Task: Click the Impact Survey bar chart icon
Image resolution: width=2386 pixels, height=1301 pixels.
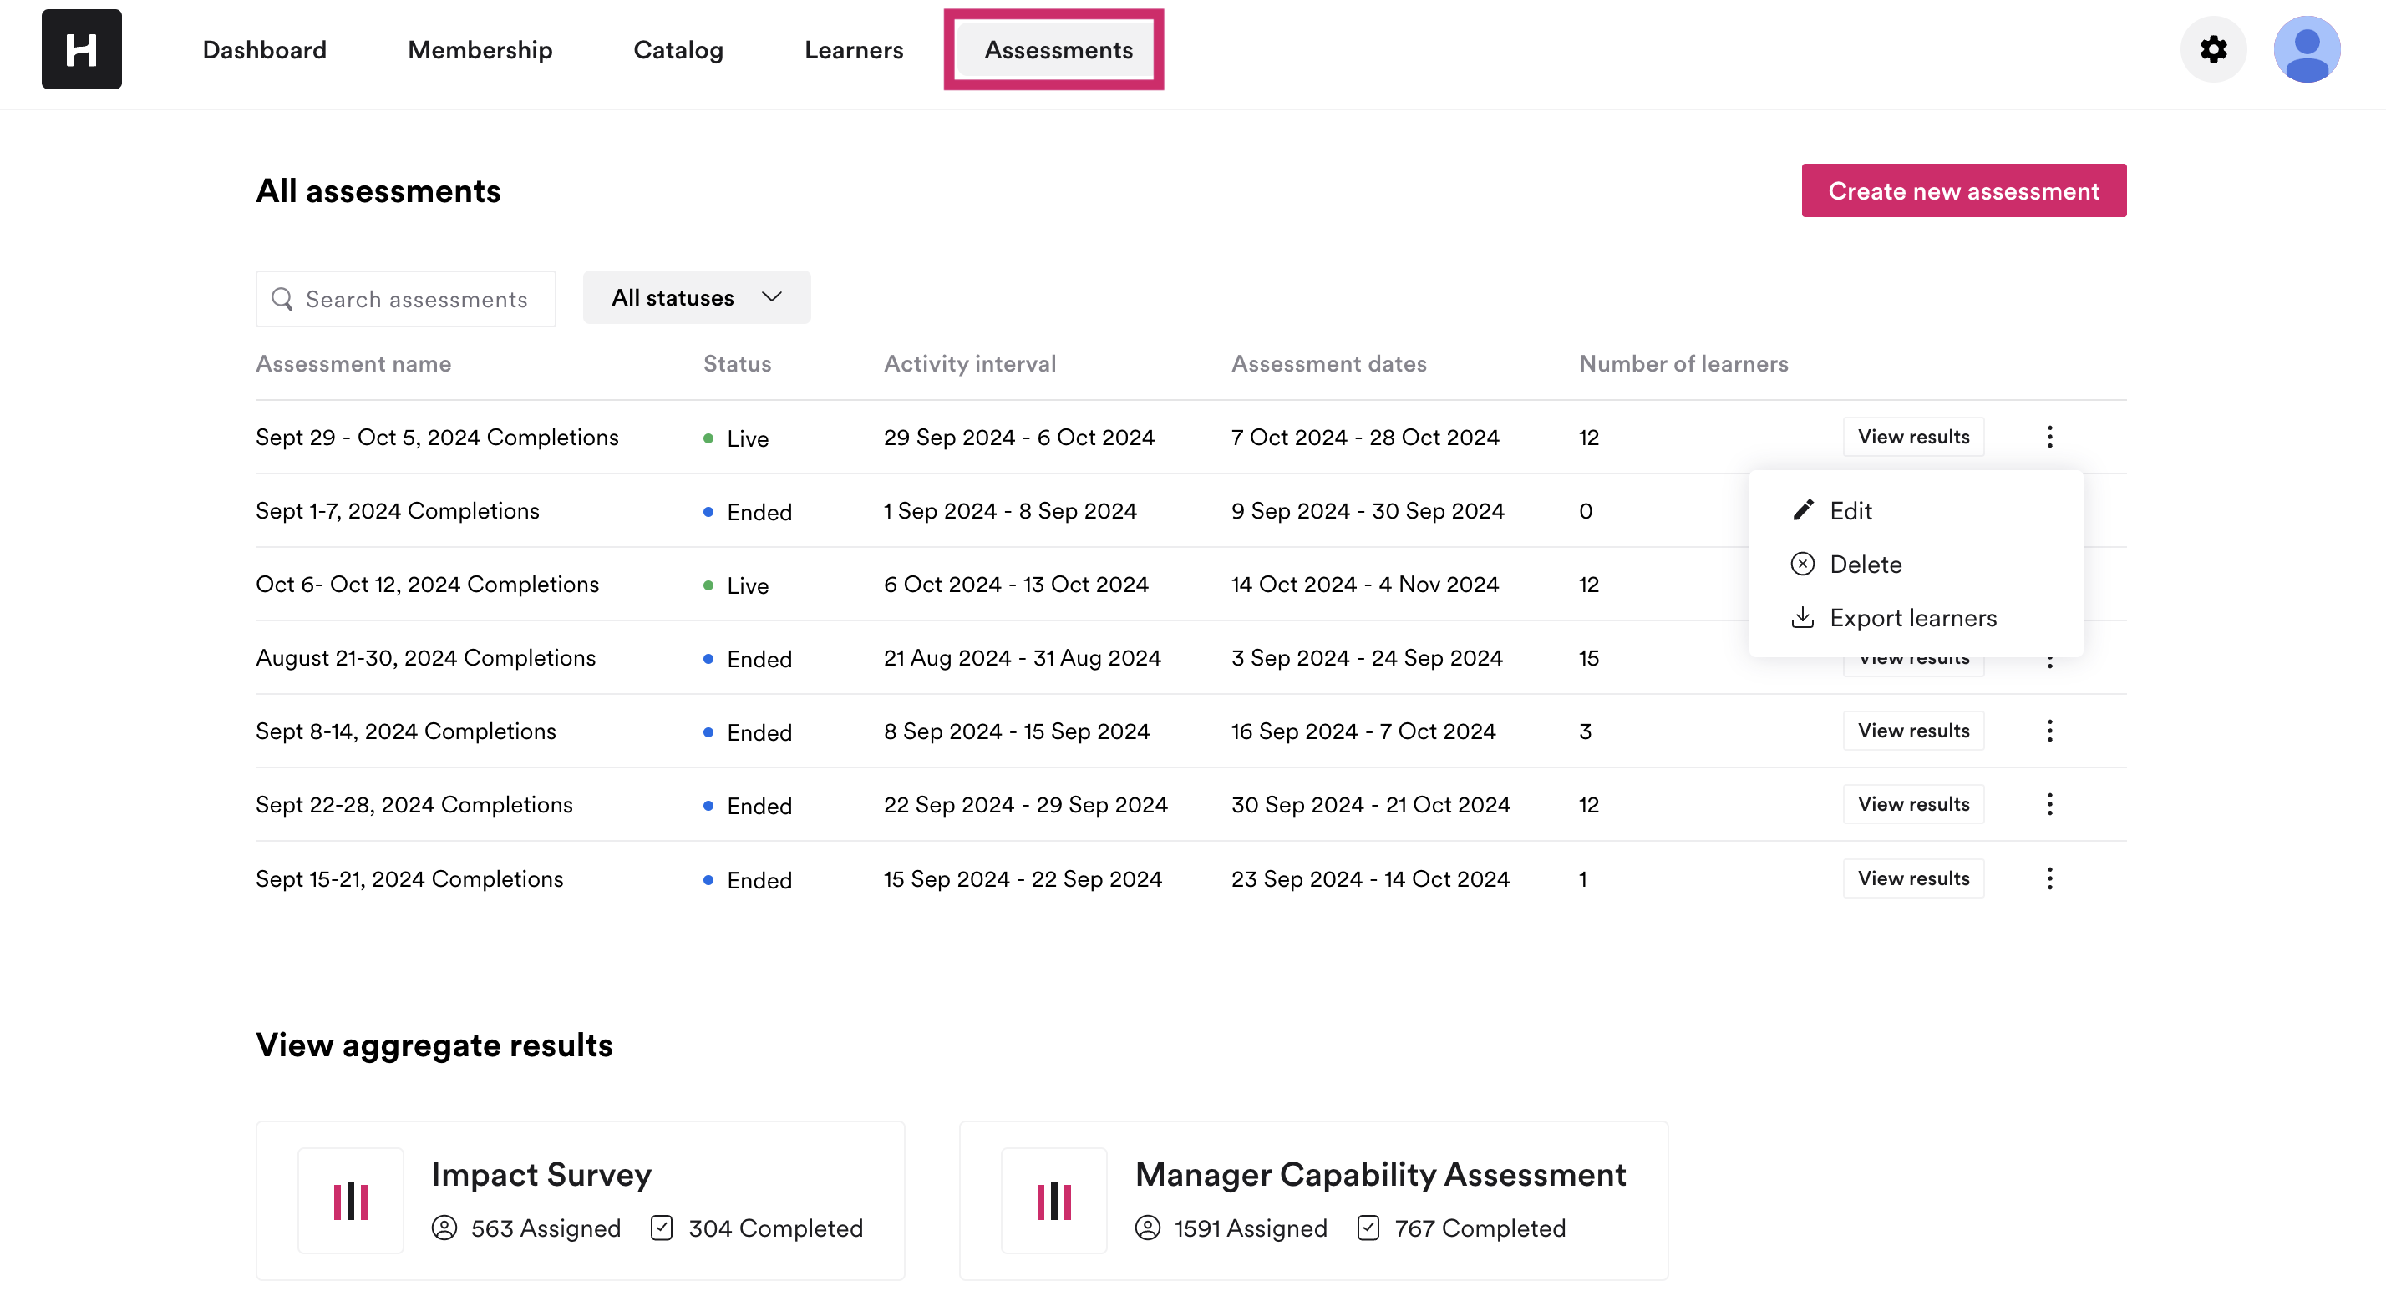Action: [351, 1201]
